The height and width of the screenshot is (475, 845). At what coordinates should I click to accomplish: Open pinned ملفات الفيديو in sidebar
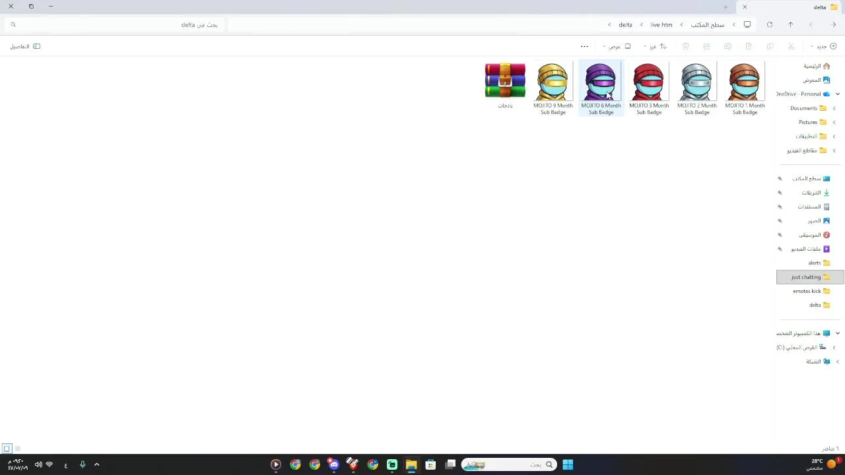(x=810, y=249)
